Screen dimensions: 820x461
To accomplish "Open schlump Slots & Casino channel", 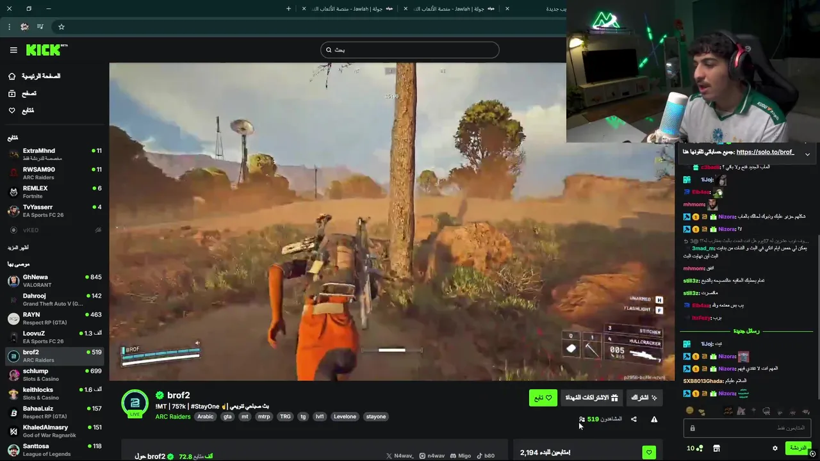I will 54,375.
